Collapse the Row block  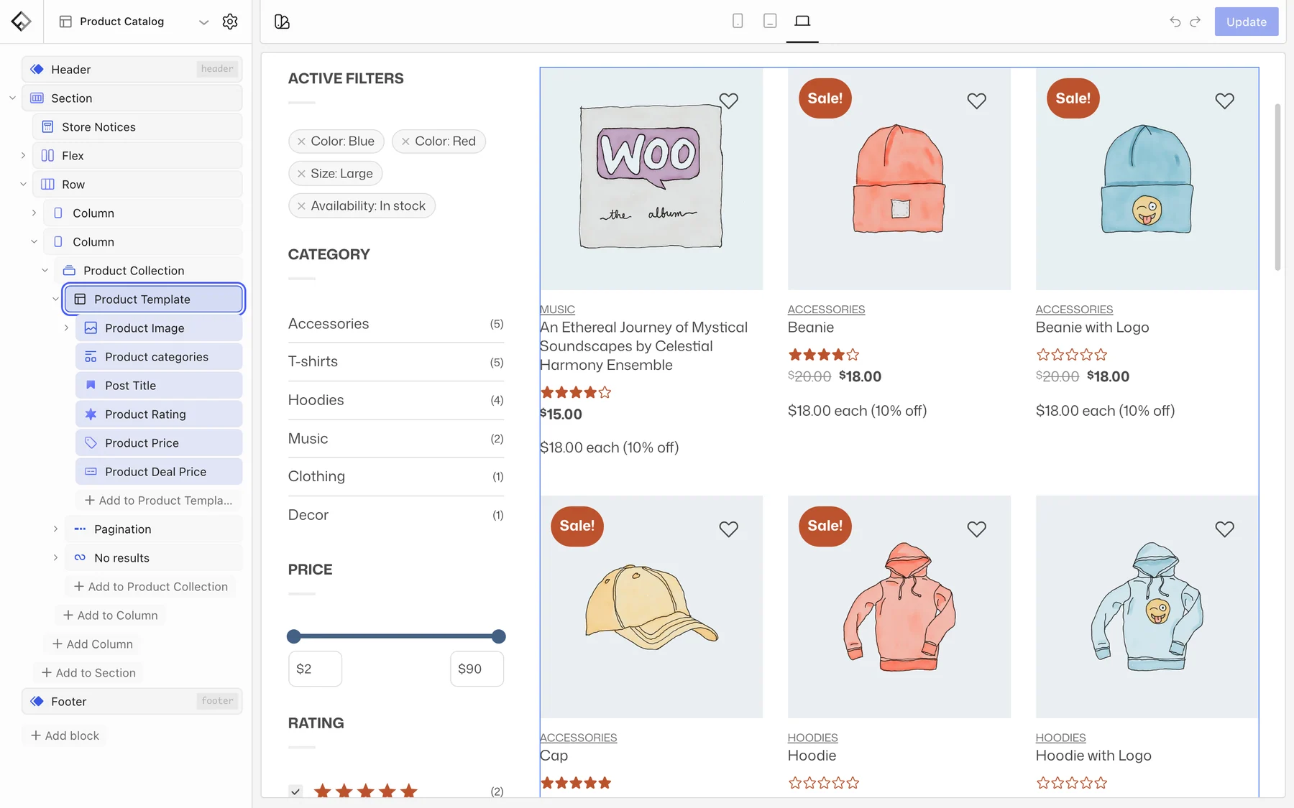[23, 184]
